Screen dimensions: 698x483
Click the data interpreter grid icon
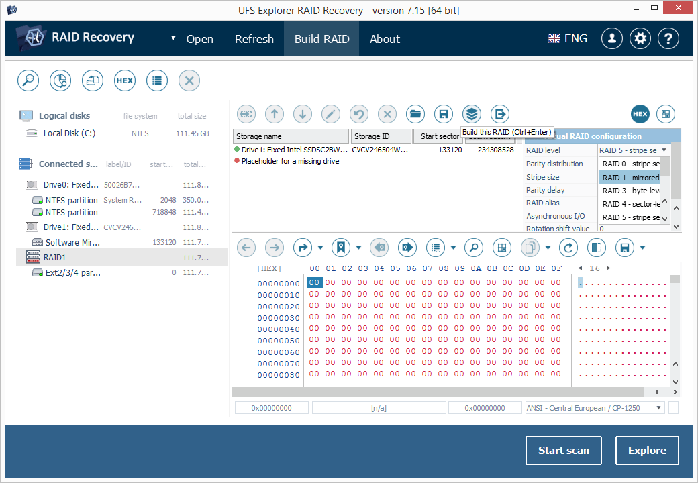point(502,248)
